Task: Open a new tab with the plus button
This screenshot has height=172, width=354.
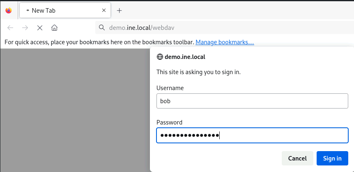Action: 119,11
